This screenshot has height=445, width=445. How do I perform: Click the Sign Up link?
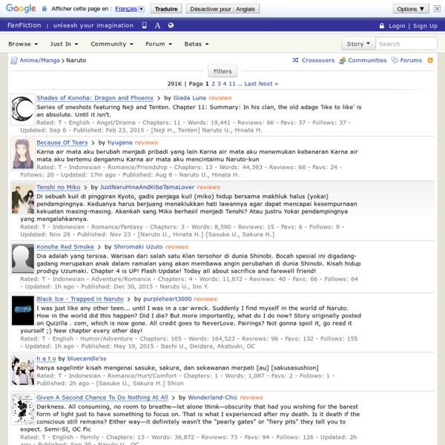click(425, 26)
